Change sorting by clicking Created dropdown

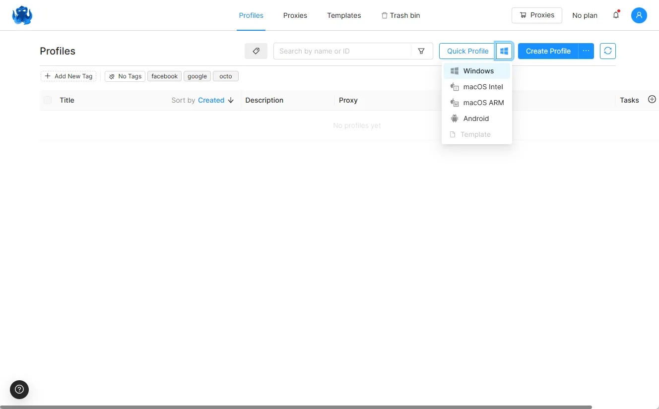point(211,100)
